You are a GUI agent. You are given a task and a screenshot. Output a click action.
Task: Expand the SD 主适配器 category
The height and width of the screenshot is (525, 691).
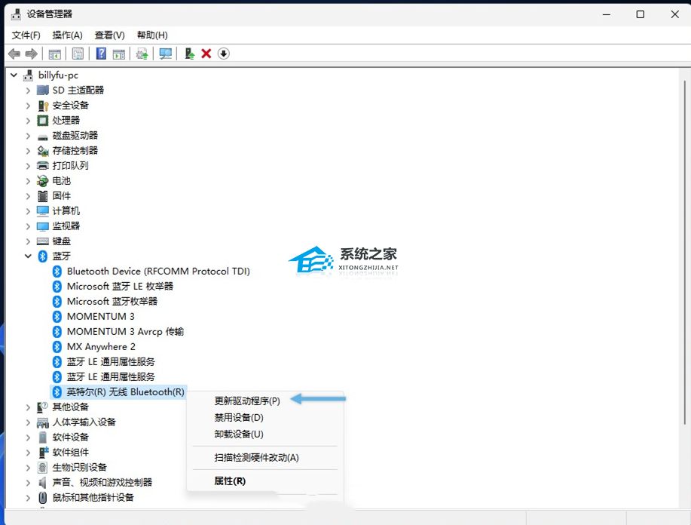[28, 91]
